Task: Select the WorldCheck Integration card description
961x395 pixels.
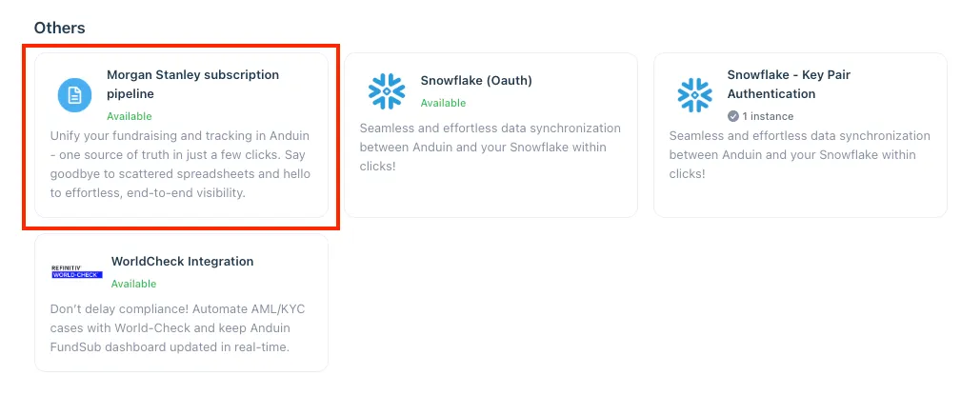Action: click(x=177, y=328)
